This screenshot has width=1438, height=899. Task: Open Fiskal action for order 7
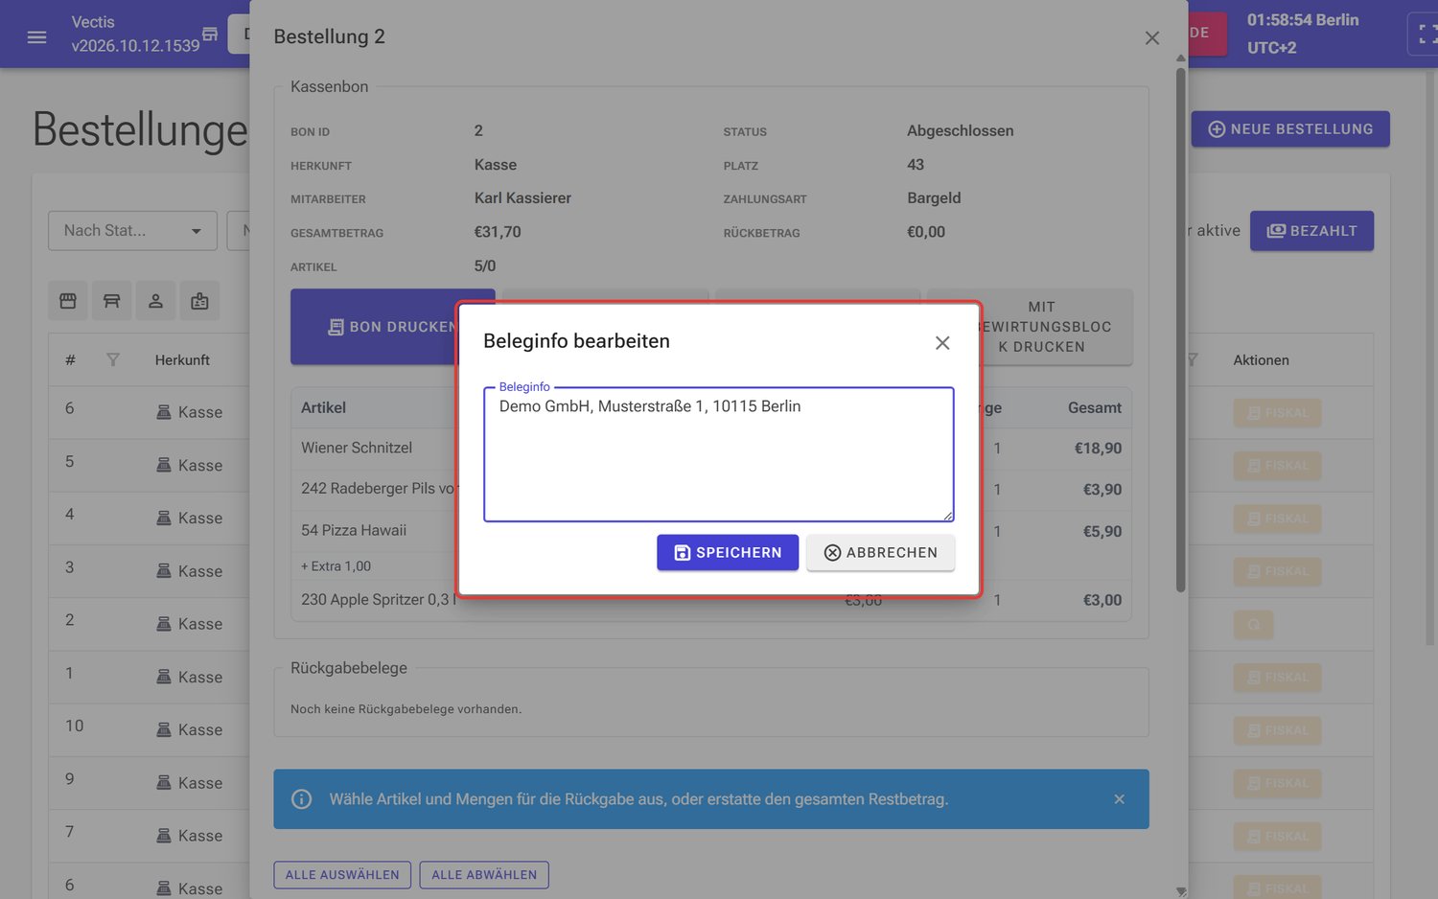[x=1277, y=837]
